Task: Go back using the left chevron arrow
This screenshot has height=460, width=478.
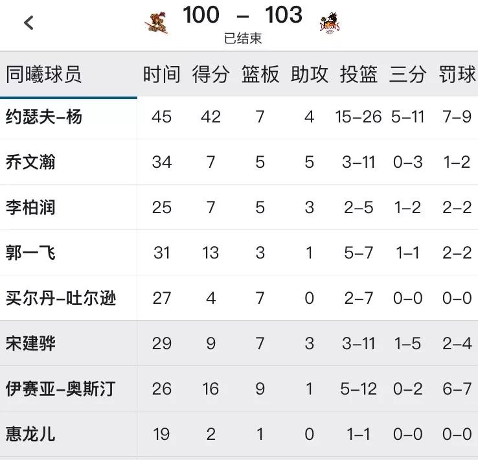Action: (x=28, y=23)
